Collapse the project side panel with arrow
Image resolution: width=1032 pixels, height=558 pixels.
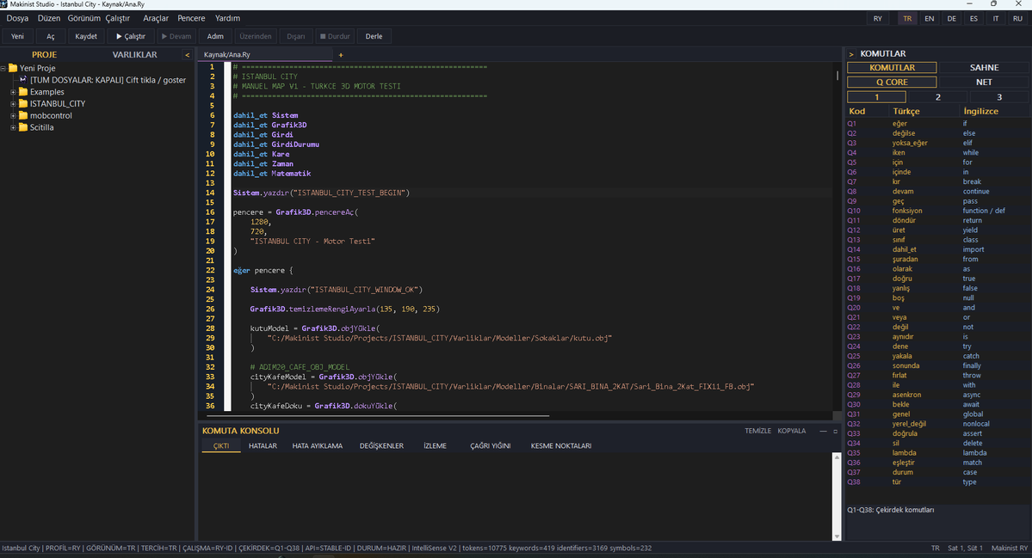pos(188,55)
